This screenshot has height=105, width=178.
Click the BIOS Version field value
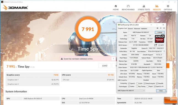(x=141, y=45)
